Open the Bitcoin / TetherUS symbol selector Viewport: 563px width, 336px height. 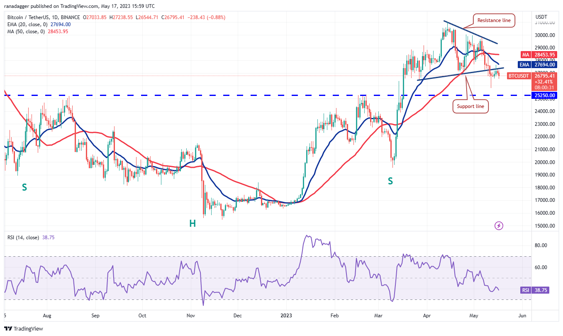coord(29,17)
